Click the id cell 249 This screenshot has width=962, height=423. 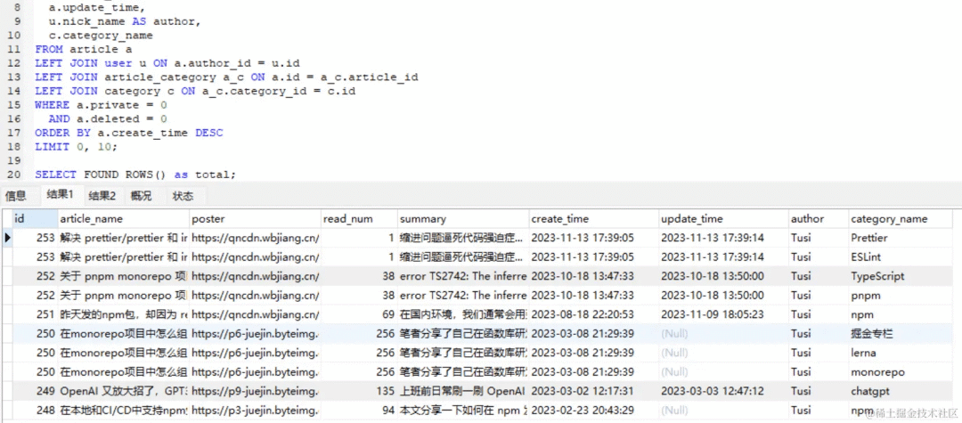(x=35, y=391)
